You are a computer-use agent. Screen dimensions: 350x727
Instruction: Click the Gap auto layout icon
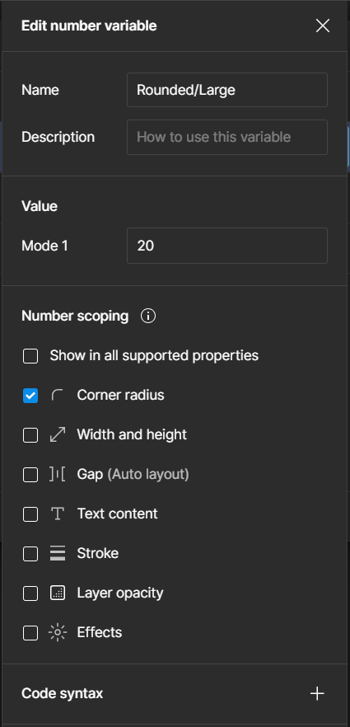point(58,474)
